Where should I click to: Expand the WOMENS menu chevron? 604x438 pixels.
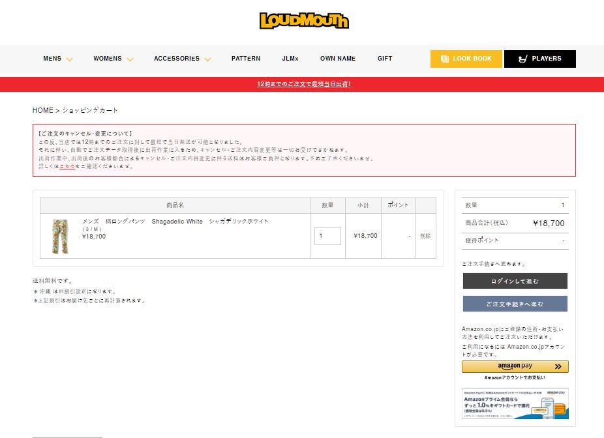coord(130,59)
